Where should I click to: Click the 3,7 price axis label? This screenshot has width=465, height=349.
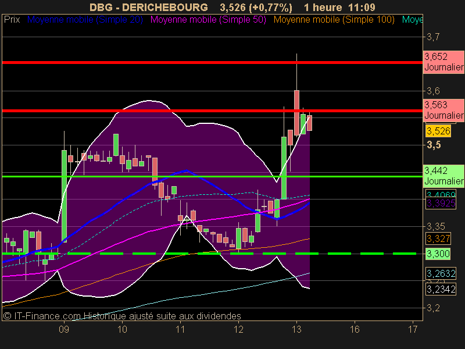tap(433, 37)
